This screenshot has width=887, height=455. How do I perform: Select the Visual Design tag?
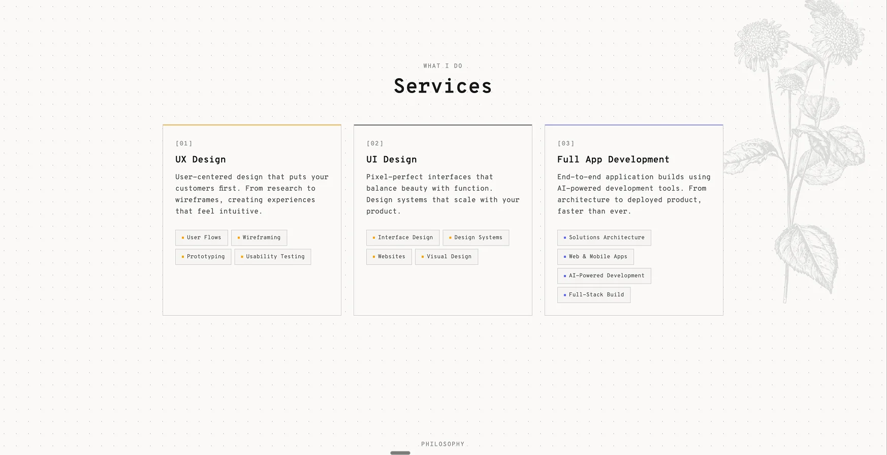[x=447, y=257]
